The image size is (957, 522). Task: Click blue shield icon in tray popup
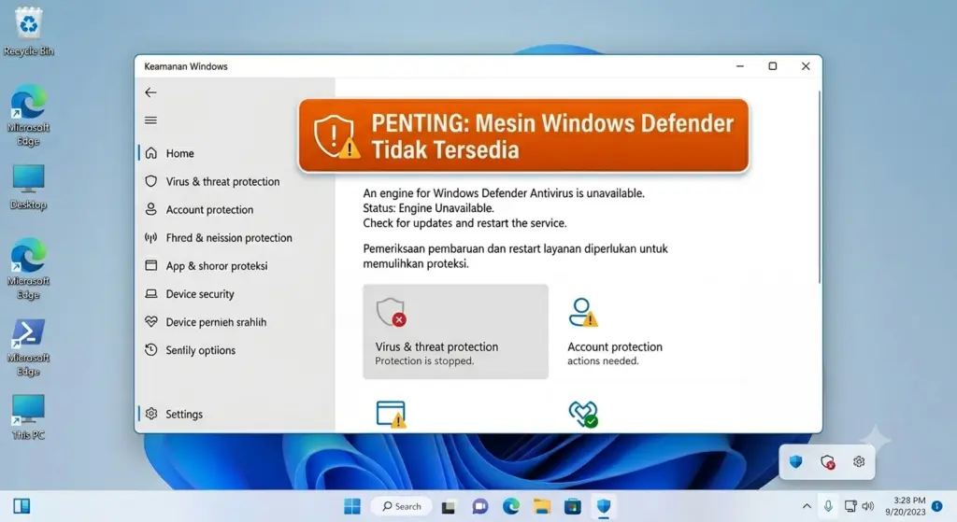tap(796, 461)
